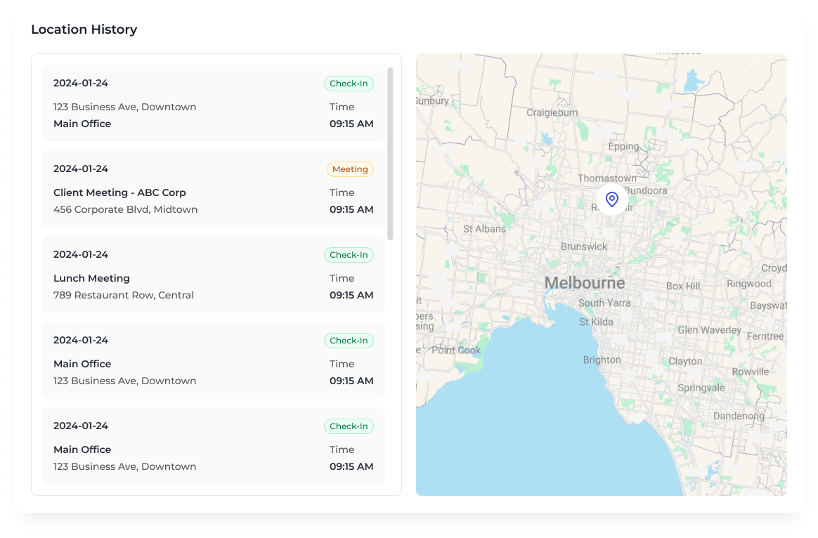Select South Yarra on the map

[x=604, y=303]
